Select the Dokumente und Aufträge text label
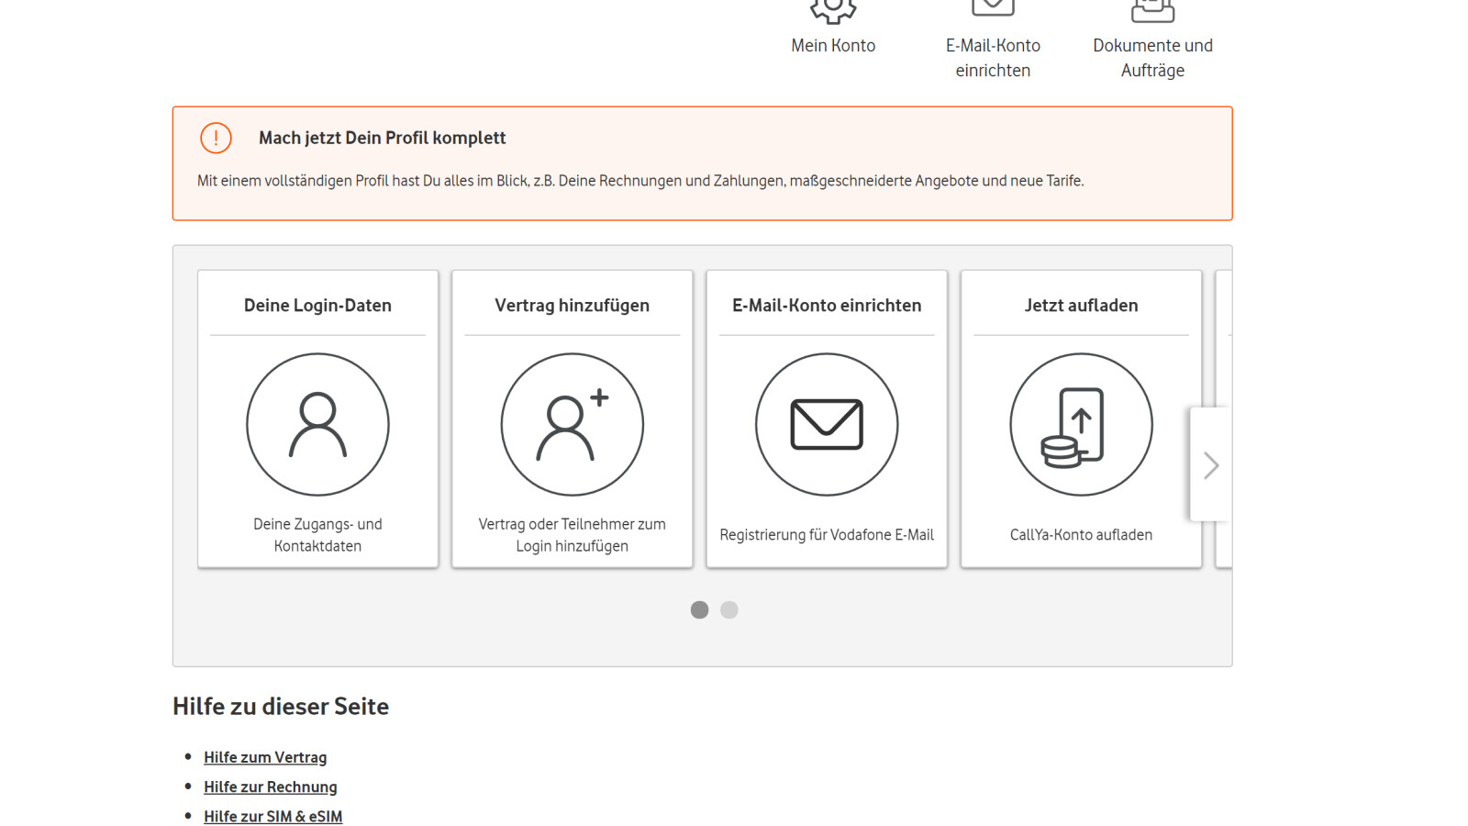The width and height of the screenshot is (1468, 826). pos(1152,57)
